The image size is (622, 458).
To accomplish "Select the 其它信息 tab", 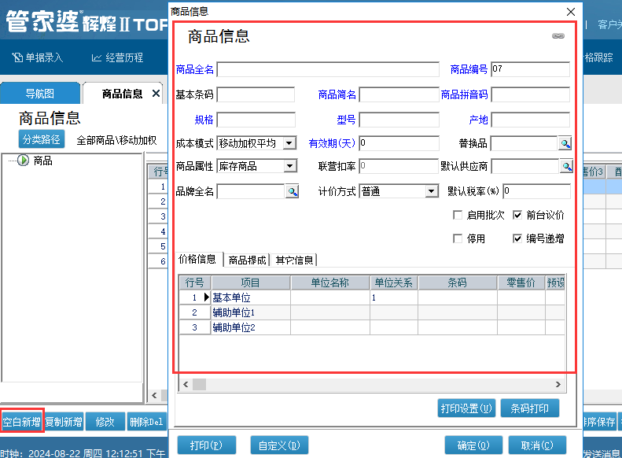I will (294, 260).
